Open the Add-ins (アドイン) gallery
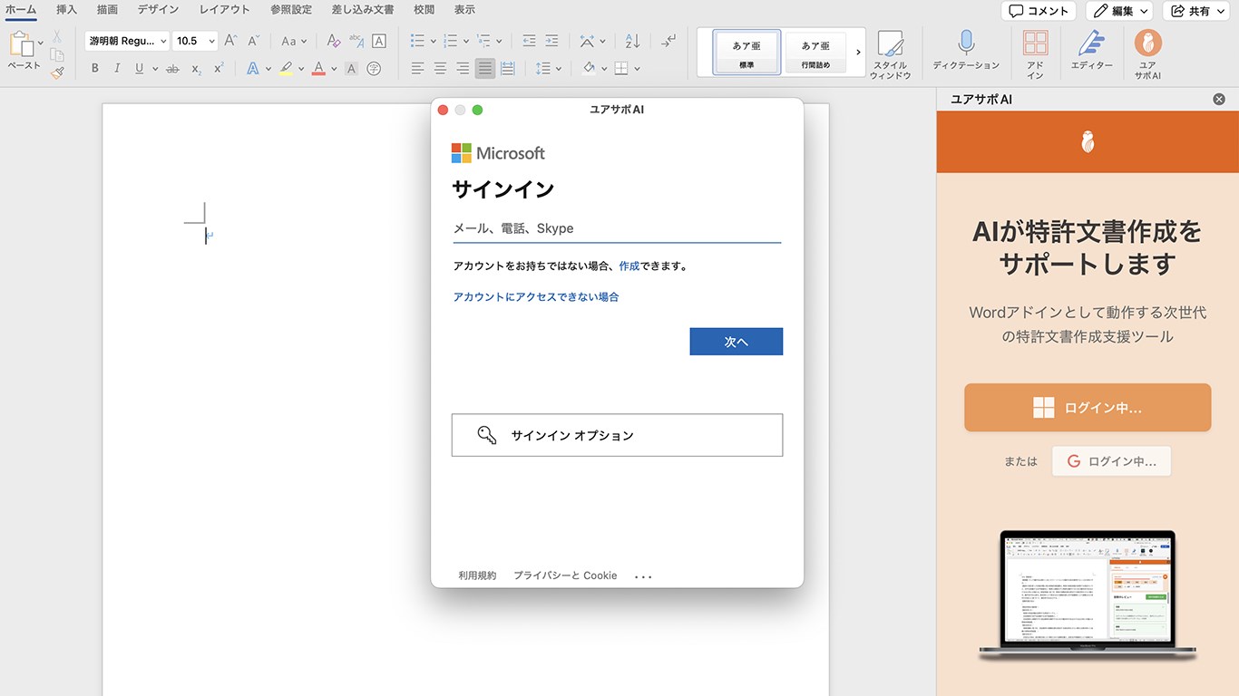 point(1035,54)
